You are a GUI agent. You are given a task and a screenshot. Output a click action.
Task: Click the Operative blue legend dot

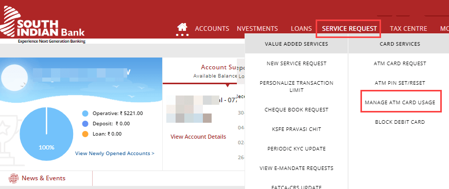(x=85, y=114)
